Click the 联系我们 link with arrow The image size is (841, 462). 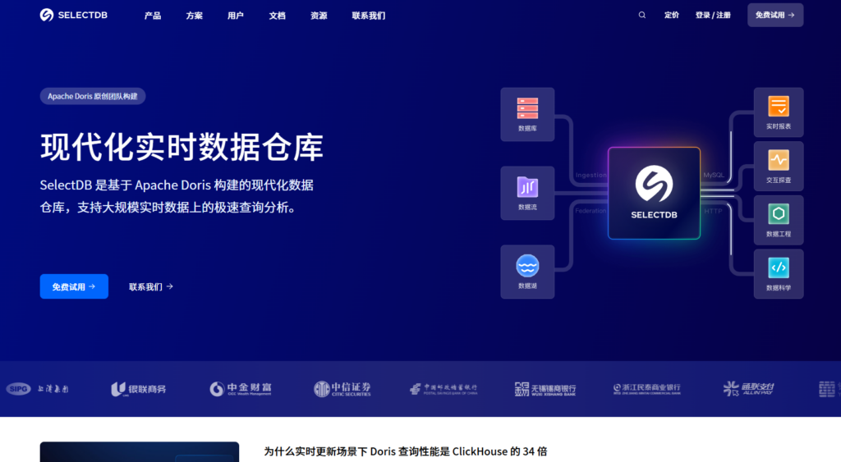point(151,286)
